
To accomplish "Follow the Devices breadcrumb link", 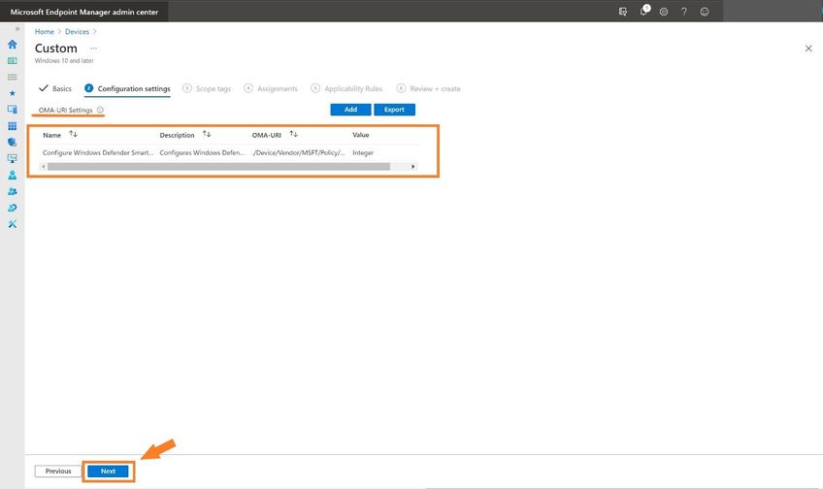I will 78,31.
